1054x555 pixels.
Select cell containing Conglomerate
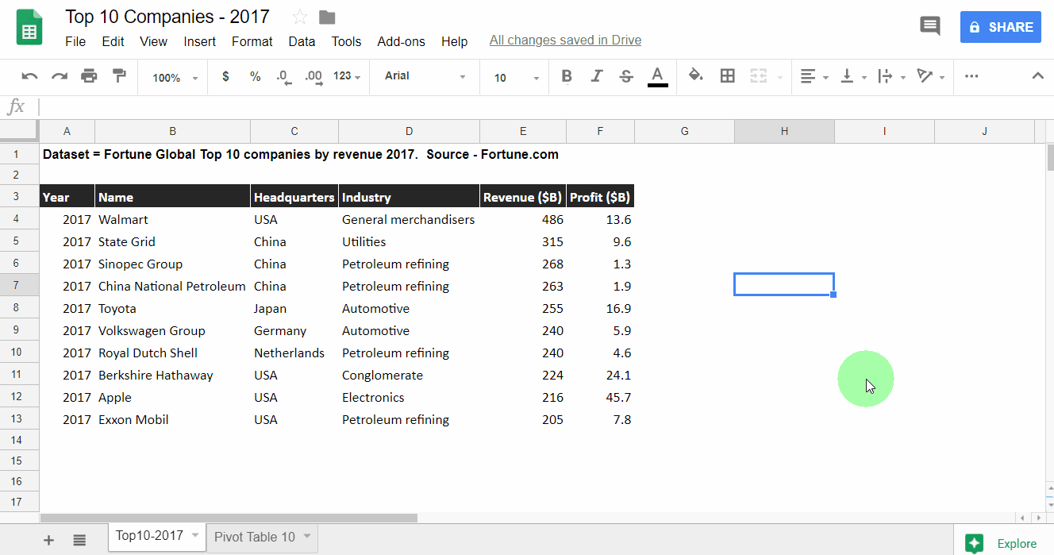pyautogui.click(x=409, y=375)
